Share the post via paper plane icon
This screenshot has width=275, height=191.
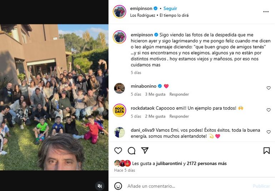145,151
